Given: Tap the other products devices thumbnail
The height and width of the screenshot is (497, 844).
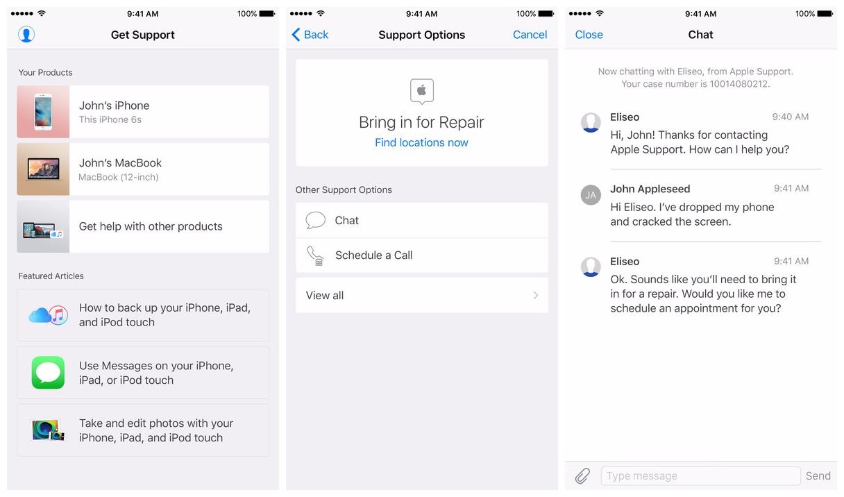Looking at the screenshot, I should (x=43, y=226).
